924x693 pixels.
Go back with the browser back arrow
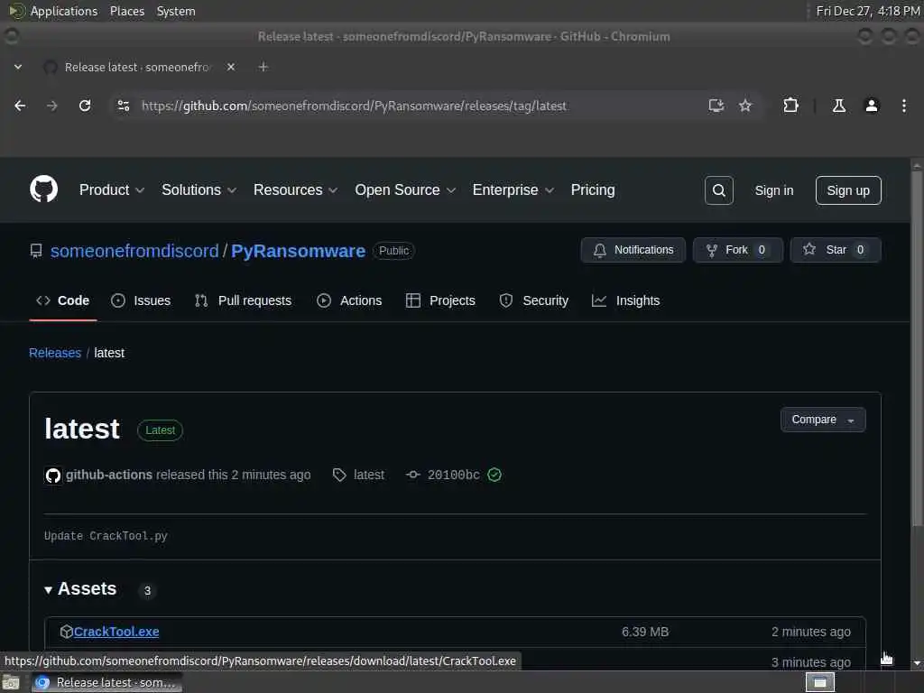point(20,106)
